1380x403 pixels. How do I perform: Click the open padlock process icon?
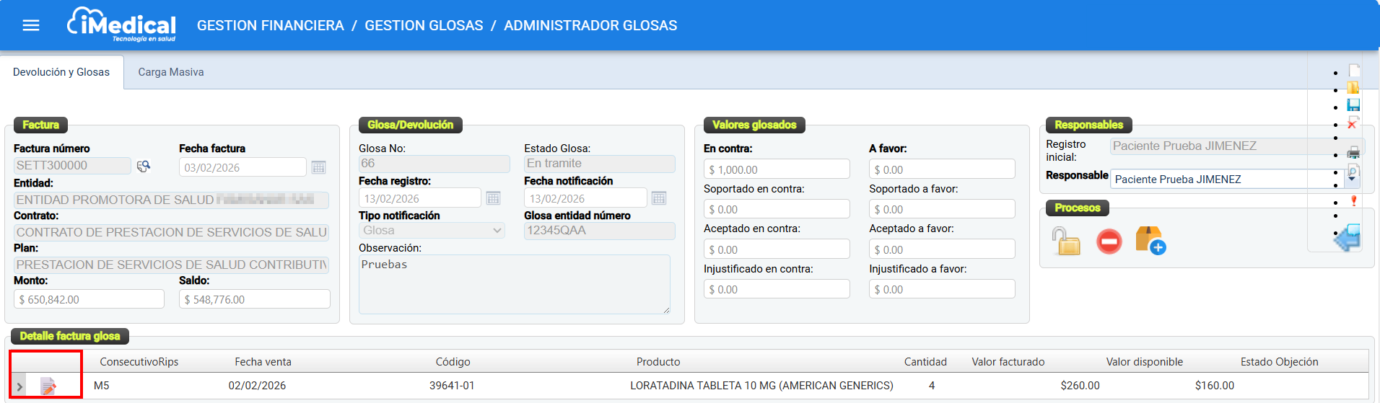(1066, 241)
